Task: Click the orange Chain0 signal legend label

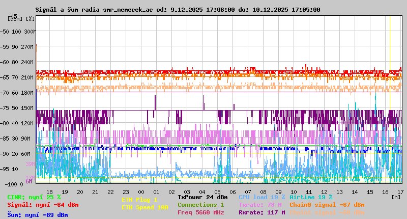Action: [x=327, y=205]
